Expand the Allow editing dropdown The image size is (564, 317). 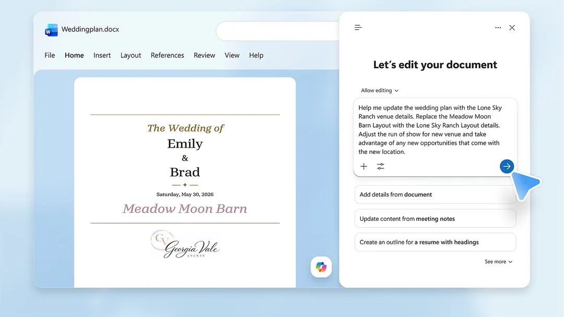click(380, 91)
